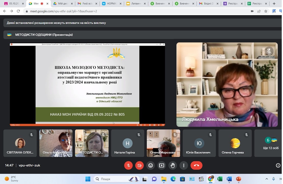
Task: Click the share page icon in address bar
Action: click(259, 11)
